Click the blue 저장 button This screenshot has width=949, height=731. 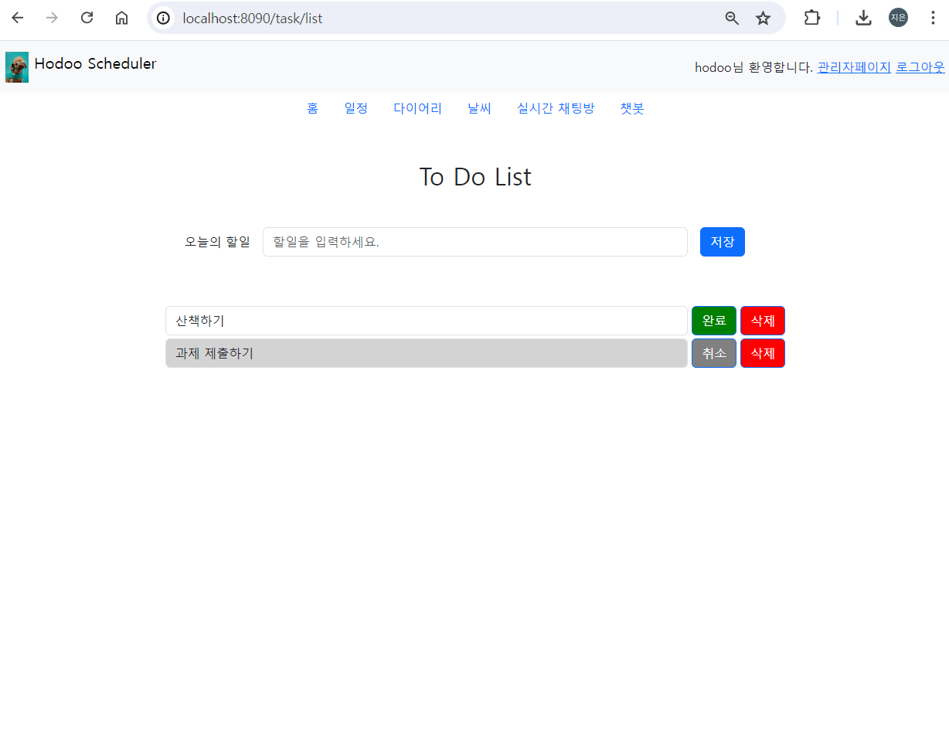click(723, 242)
